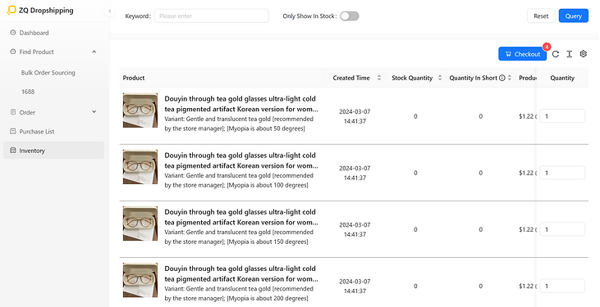Image resolution: width=600 pixels, height=307 pixels.
Task: Open table density/row height settings
Action: click(570, 54)
